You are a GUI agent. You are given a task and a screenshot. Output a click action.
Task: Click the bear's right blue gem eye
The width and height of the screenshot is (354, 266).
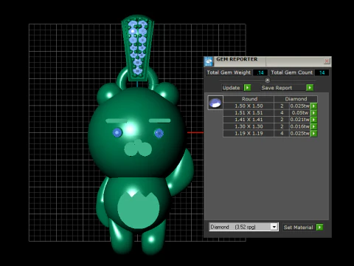coord(159,133)
